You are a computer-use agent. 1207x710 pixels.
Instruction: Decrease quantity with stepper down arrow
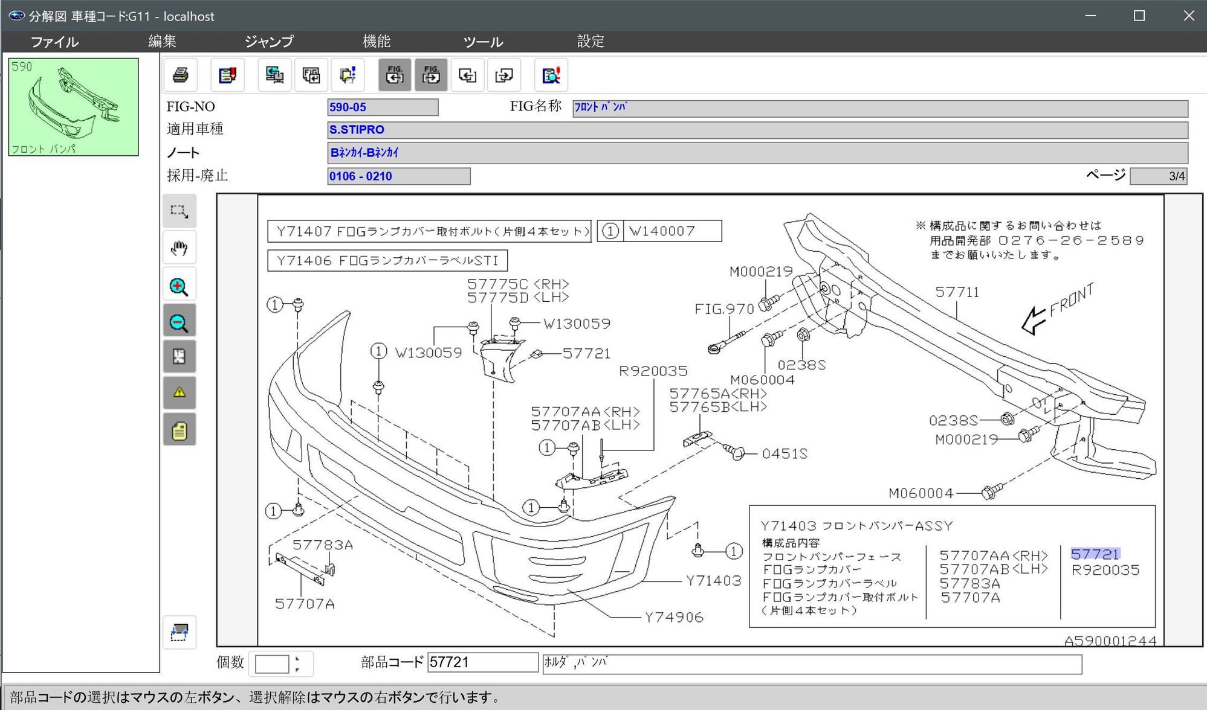pyautogui.click(x=297, y=669)
